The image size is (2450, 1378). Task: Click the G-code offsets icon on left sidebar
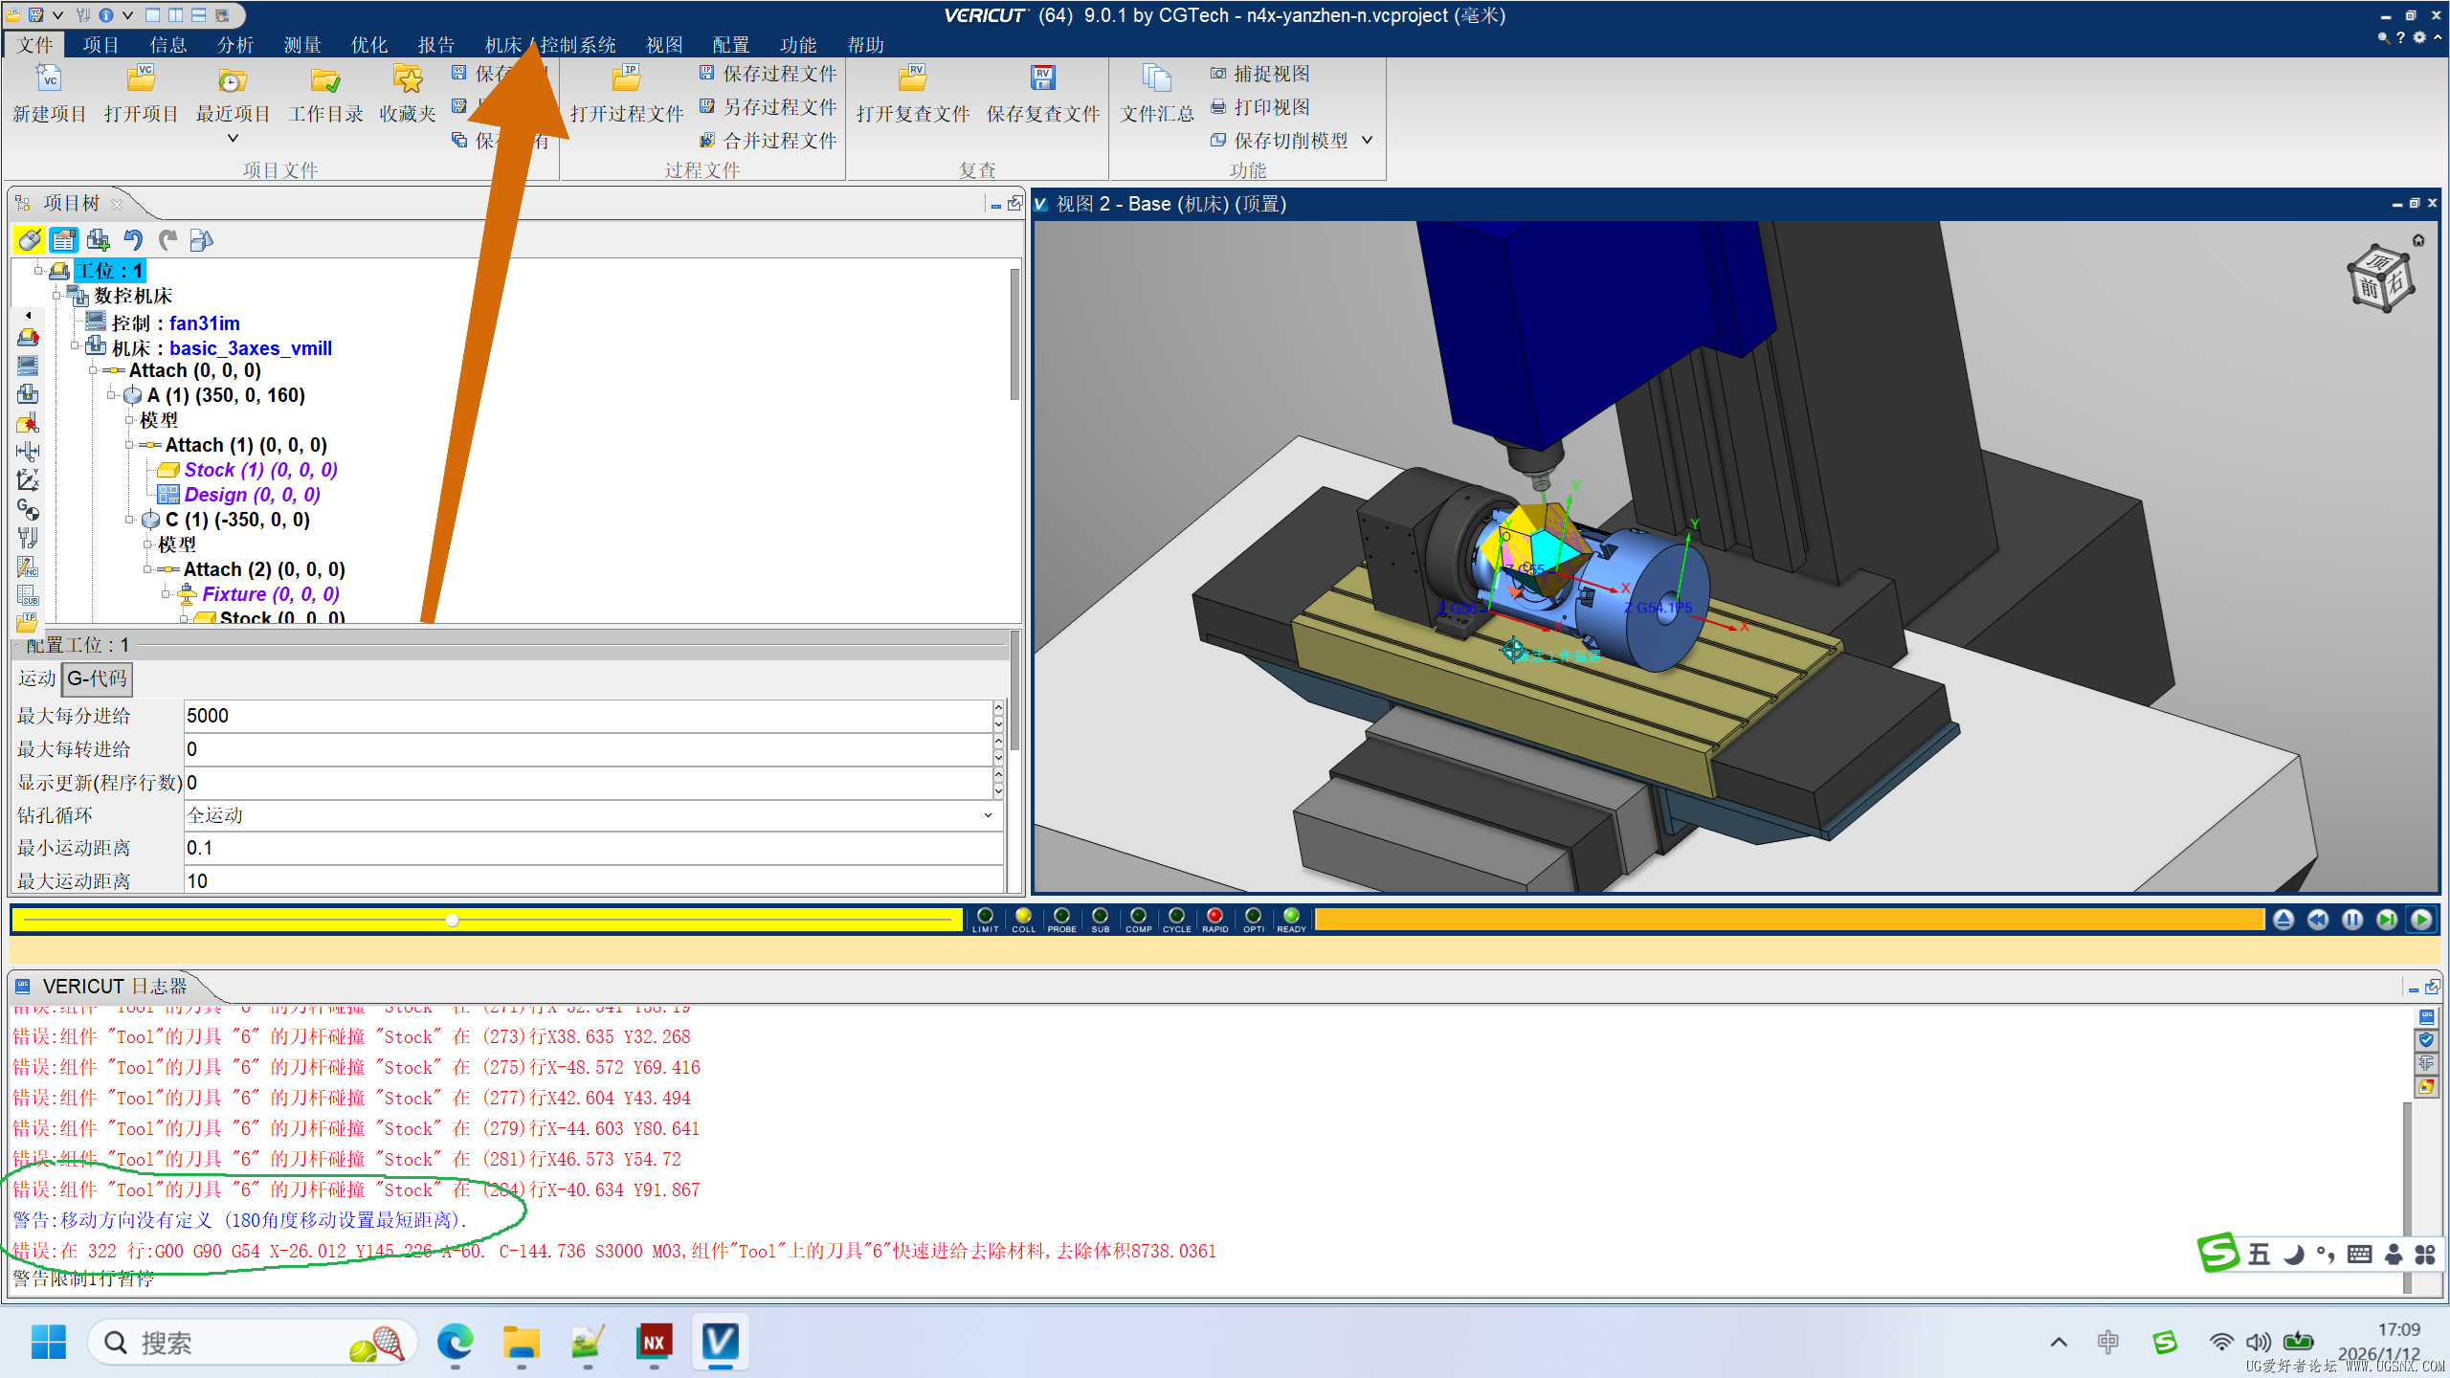28,507
